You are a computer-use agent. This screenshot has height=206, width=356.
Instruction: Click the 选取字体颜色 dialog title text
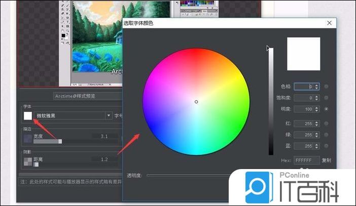pyautogui.click(x=138, y=23)
